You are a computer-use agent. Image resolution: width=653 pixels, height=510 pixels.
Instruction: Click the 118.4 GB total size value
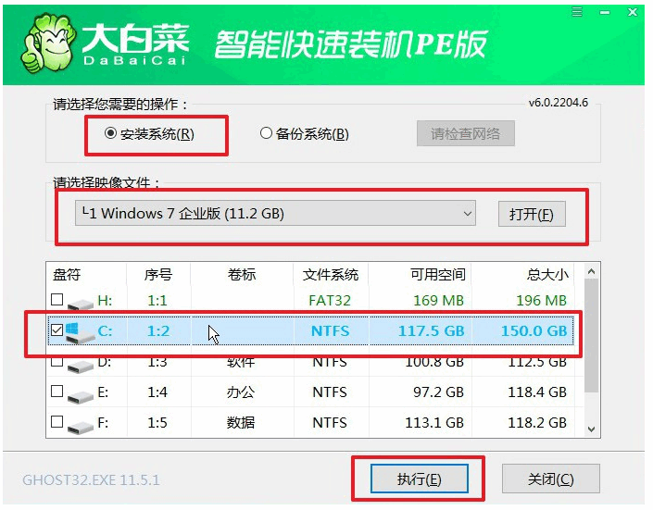537,392
